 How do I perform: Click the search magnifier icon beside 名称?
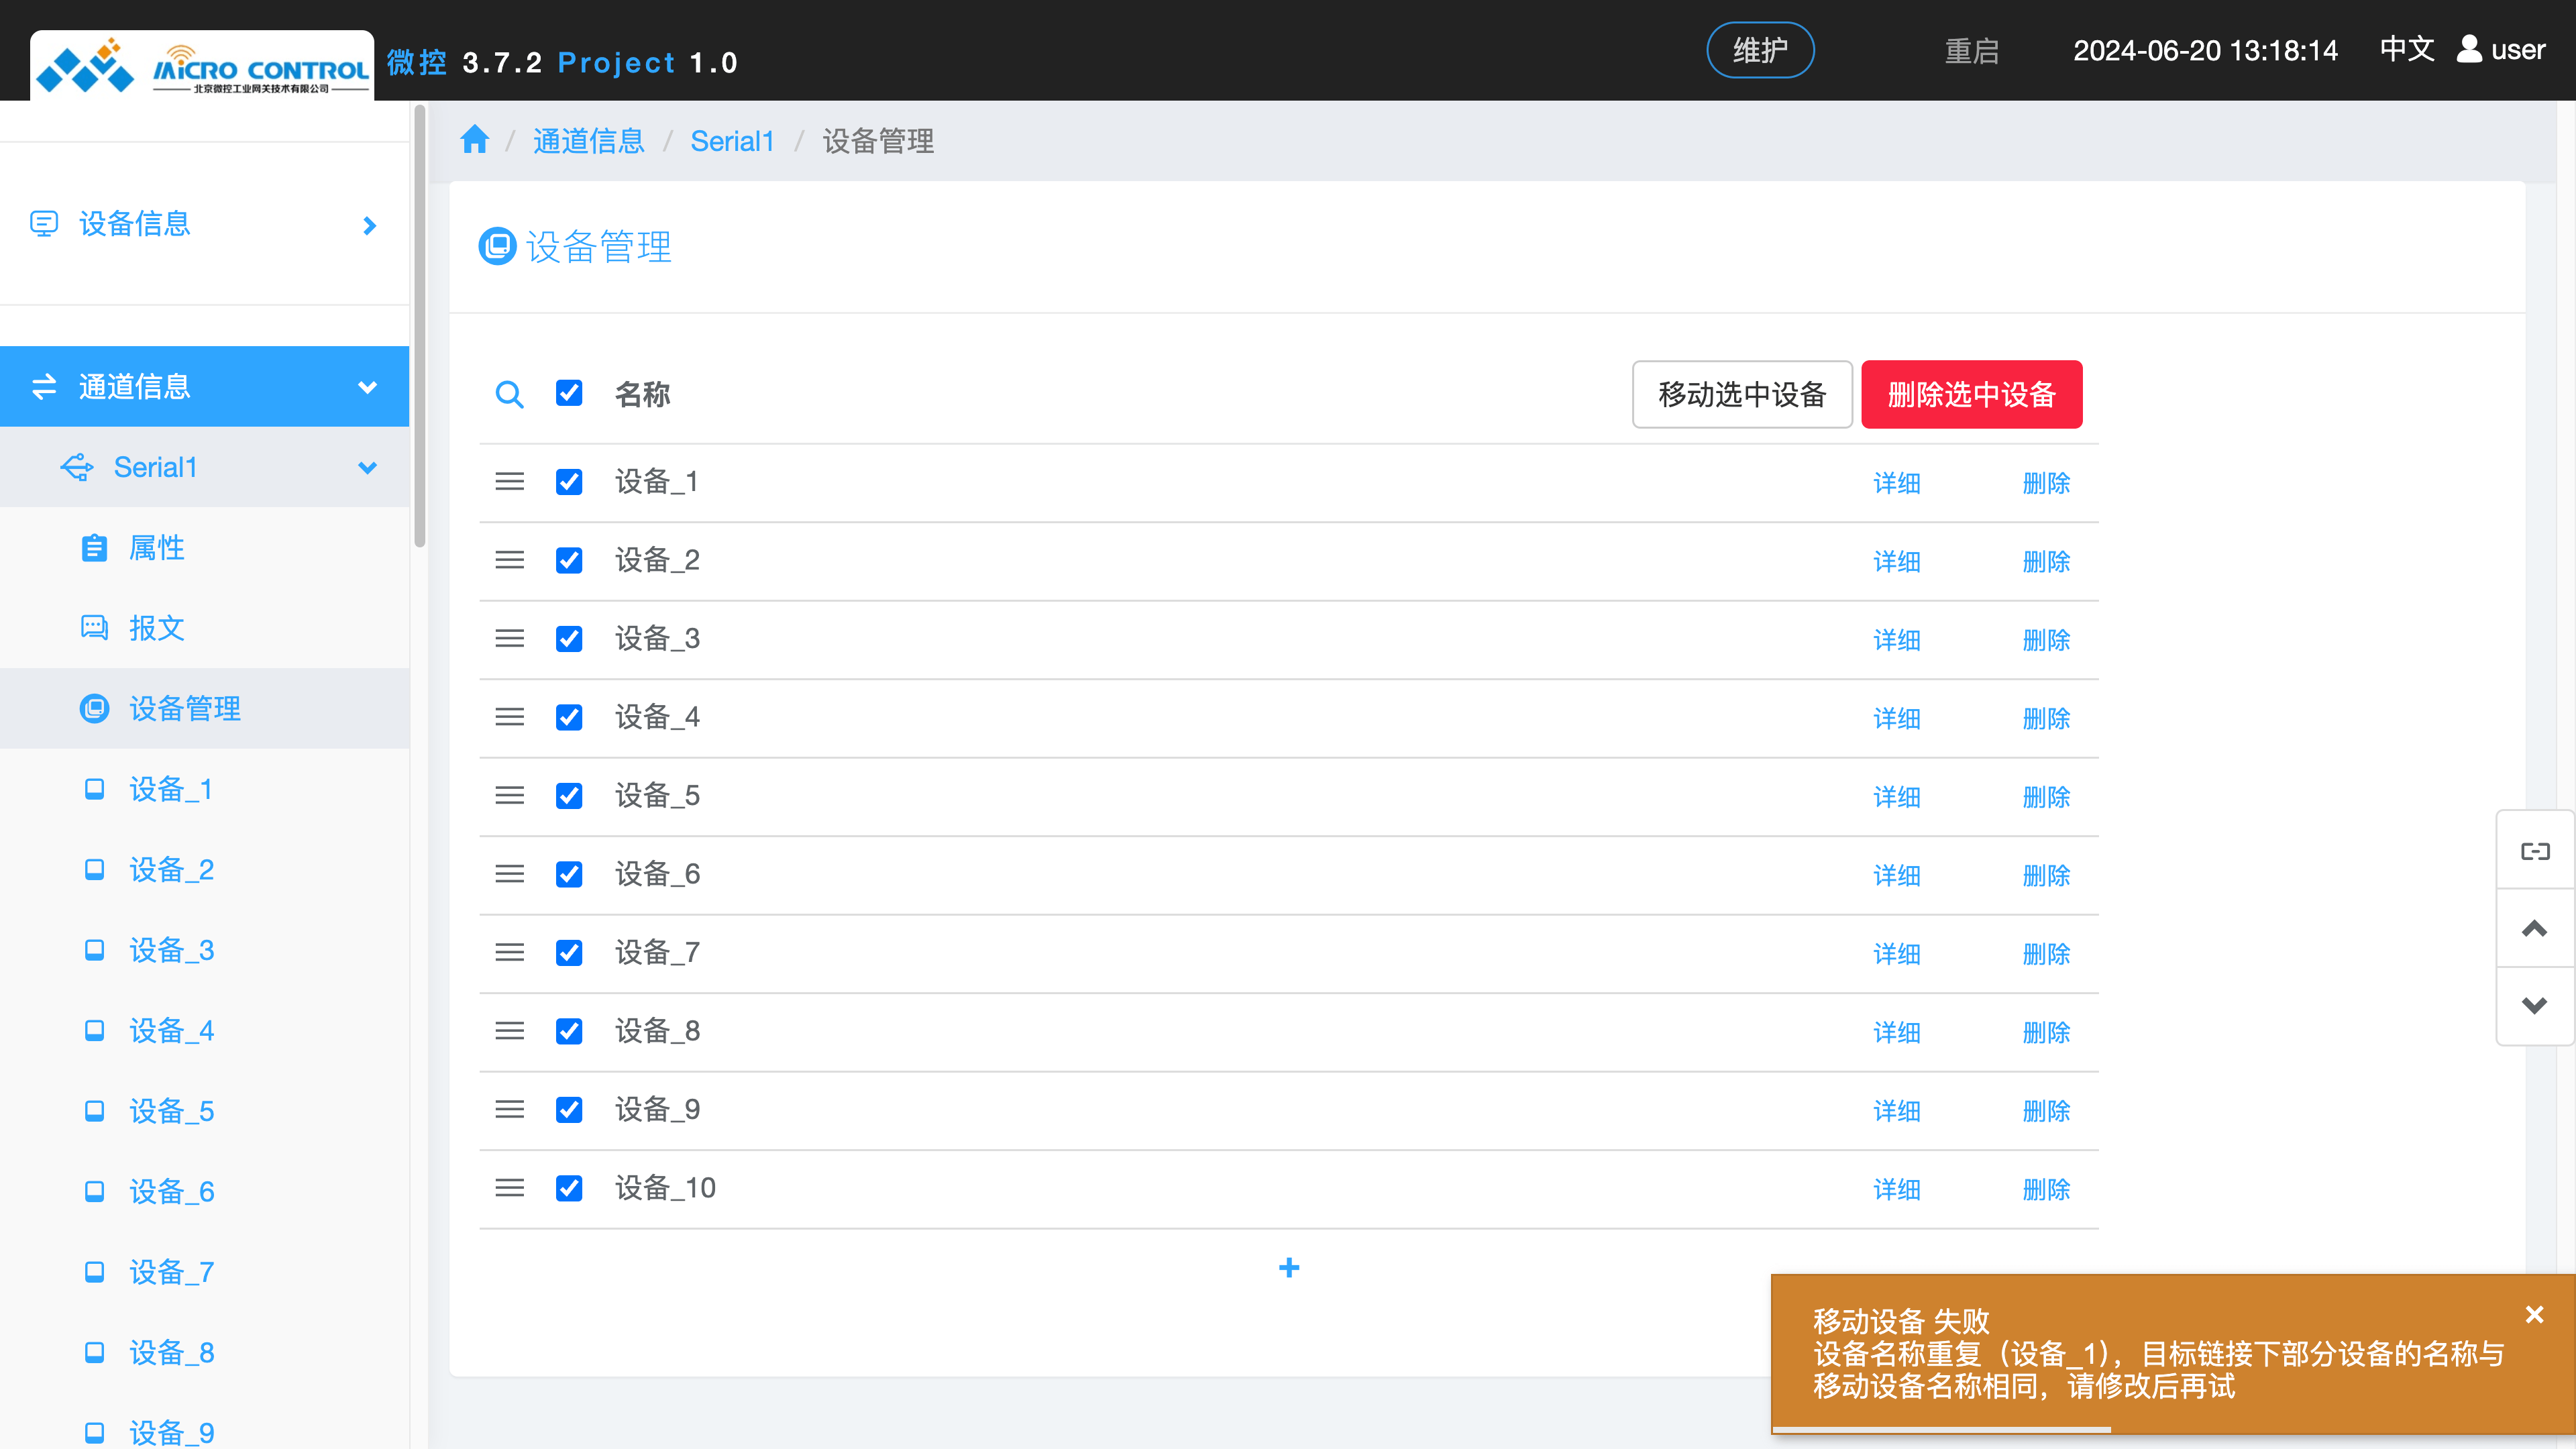click(509, 394)
